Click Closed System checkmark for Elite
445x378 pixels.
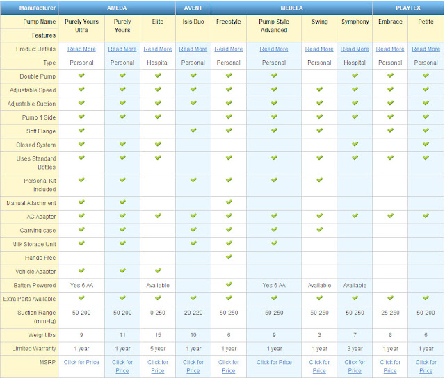click(158, 144)
